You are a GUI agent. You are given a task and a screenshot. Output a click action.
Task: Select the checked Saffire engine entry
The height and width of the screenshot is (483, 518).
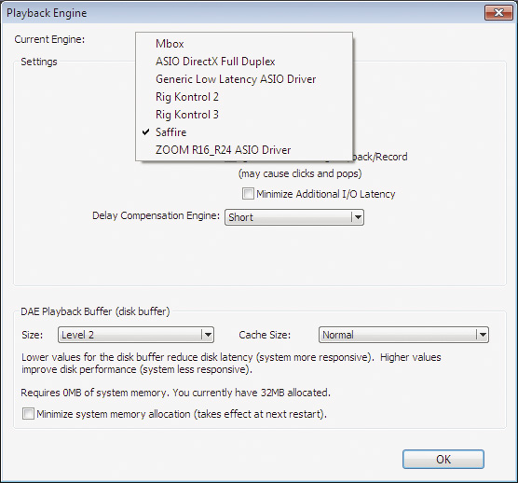244,132
